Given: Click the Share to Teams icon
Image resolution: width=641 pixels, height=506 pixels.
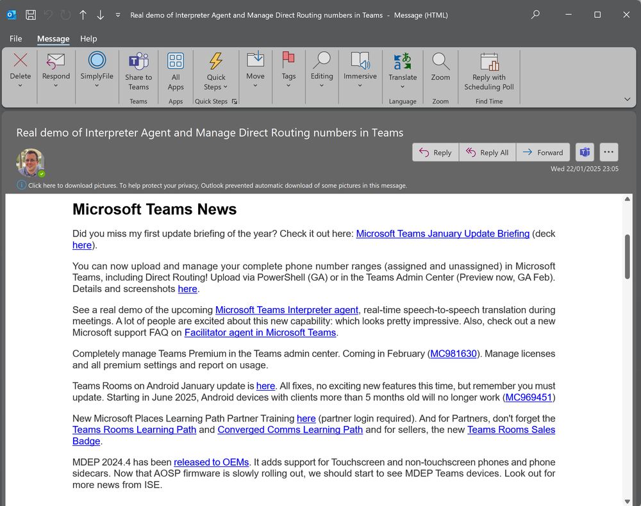Looking at the screenshot, I should (138, 61).
